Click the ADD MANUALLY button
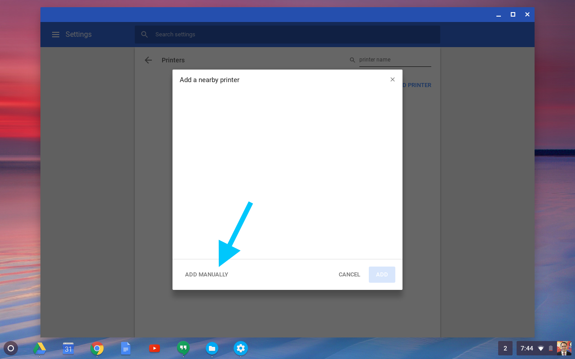This screenshot has width=575, height=359. pyautogui.click(x=207, y=275)
